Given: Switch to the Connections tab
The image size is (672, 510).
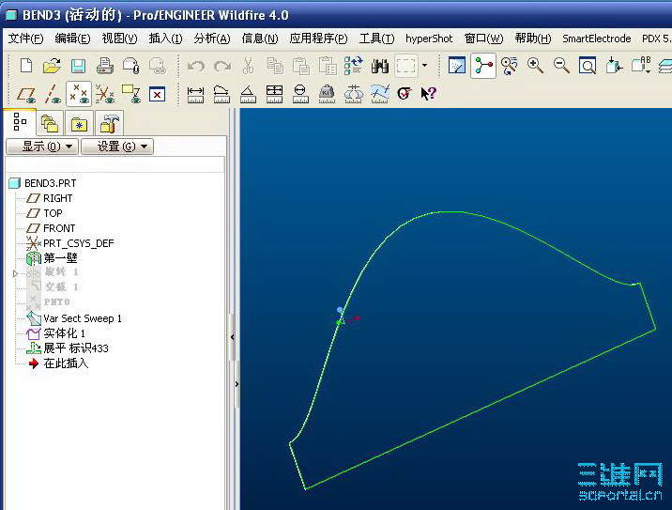Looking at the screenshot, I should (x=109, y=124).
